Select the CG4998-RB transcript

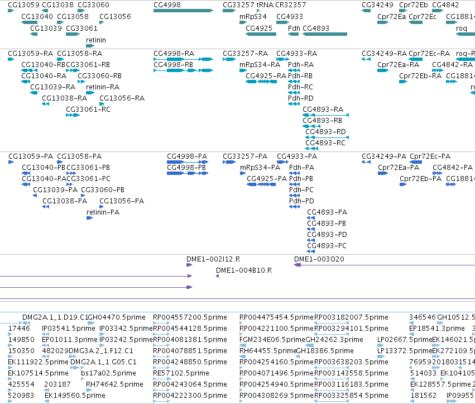183,70
